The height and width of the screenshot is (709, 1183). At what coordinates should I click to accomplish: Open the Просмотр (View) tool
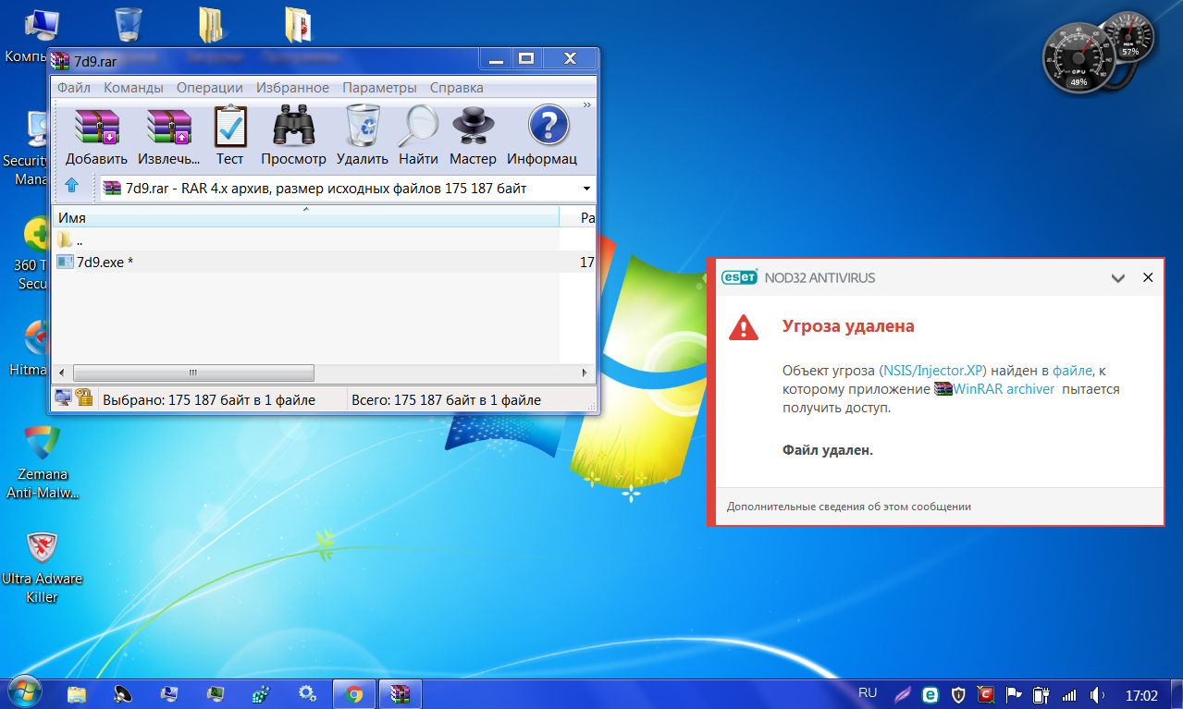tap(293, 134)
